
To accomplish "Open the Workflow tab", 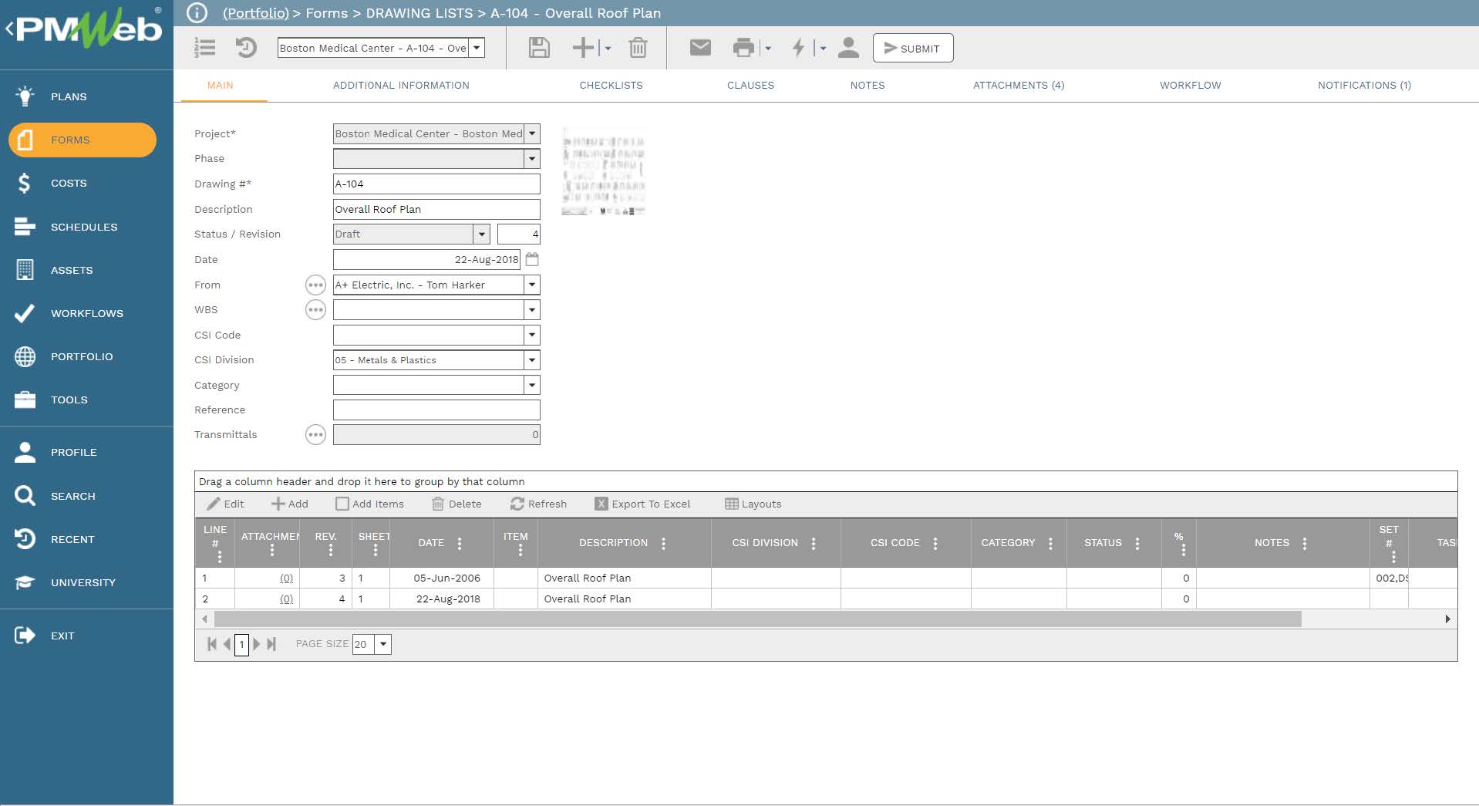I will point(1191,86).
